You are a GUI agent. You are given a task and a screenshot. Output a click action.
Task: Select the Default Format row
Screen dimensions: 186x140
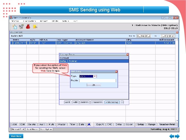click(x=94, y=61)
